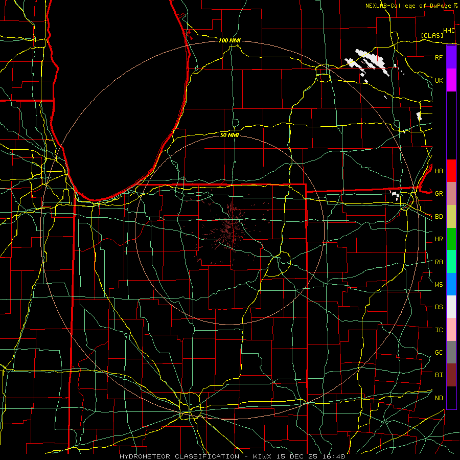Click the GR legend label
This screenshot has width=460, height=460.
(439, 194)
